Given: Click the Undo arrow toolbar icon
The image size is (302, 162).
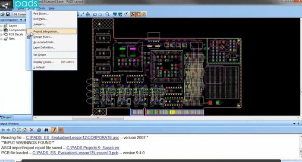Looking at the screenshot, I should 95,14.
